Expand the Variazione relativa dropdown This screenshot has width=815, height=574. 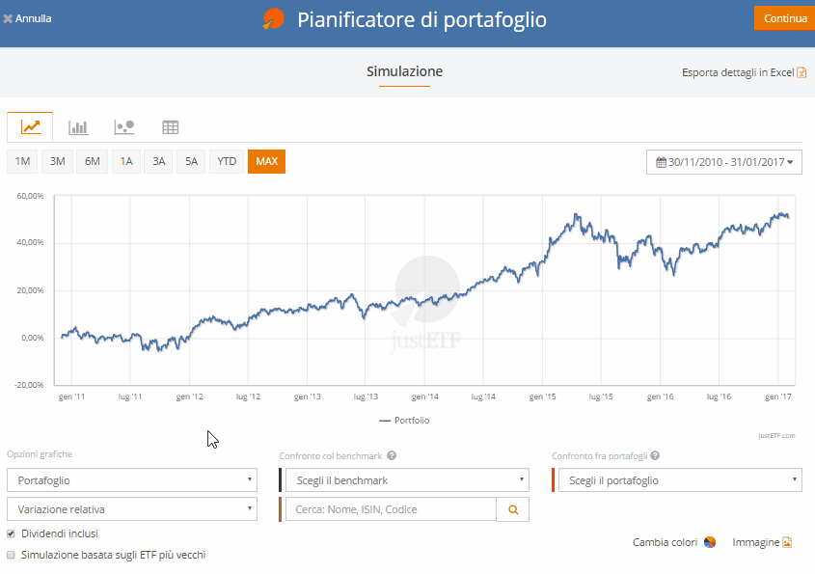click(131, 509)
